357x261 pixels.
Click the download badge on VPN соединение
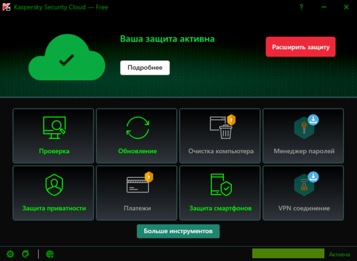click(314, 177)
